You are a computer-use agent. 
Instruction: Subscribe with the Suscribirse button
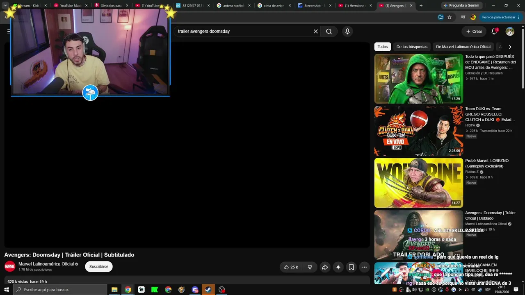pos(99,267)
